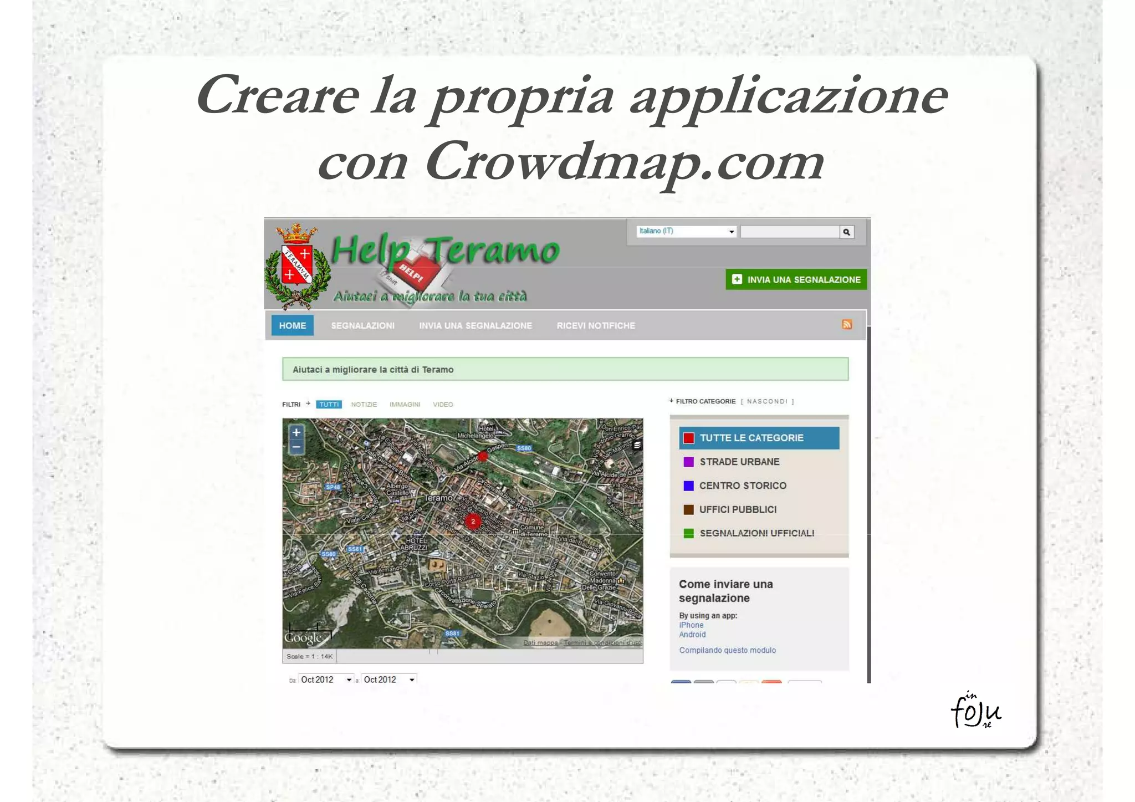Click the Scale = 1 : 14K text

click(x=309, y=656)
